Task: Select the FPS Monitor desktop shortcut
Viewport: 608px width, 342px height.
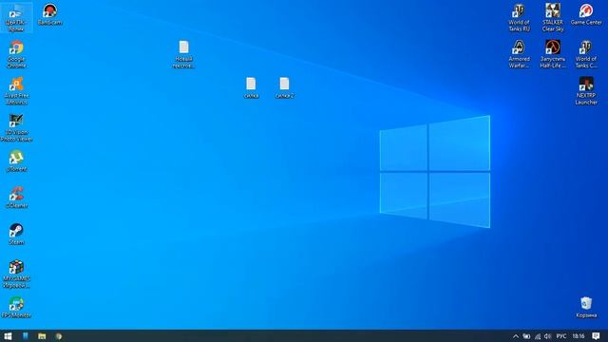Action: pos(16,307)
